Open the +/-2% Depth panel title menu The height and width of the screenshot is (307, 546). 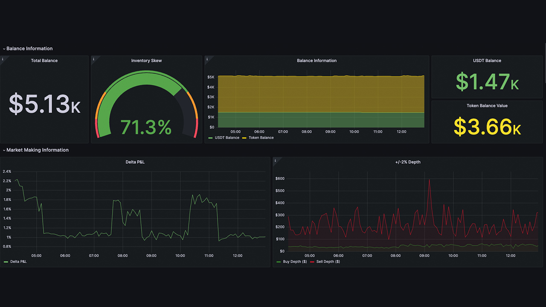[x=408, y=162]
